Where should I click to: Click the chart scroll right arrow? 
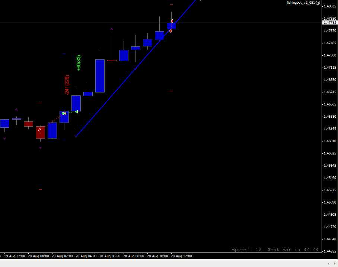(x=335, y=264)
